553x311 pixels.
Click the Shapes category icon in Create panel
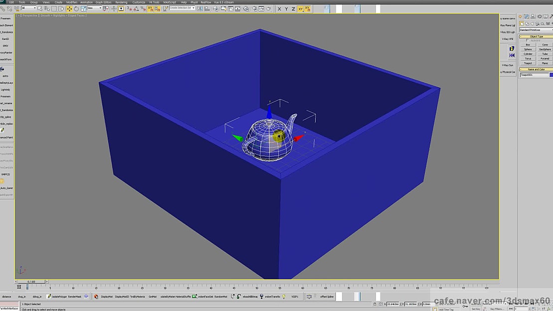click(527, 23)
